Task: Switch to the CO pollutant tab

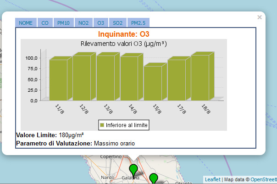Action: click(x=44, y=23)
